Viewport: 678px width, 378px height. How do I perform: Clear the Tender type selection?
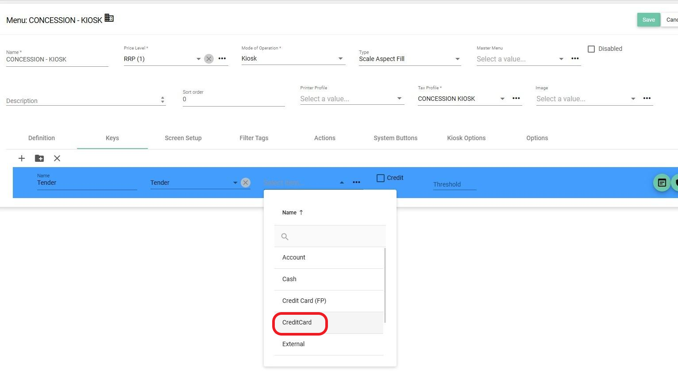[246, 183]
